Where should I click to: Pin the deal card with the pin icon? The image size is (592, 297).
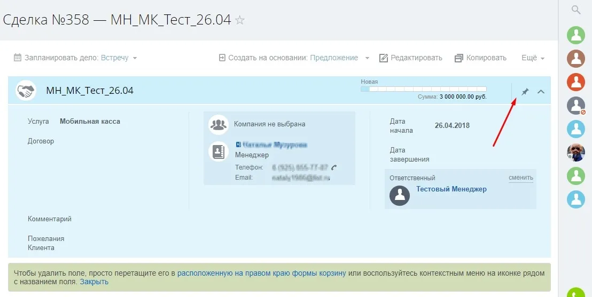click(525, 92)
